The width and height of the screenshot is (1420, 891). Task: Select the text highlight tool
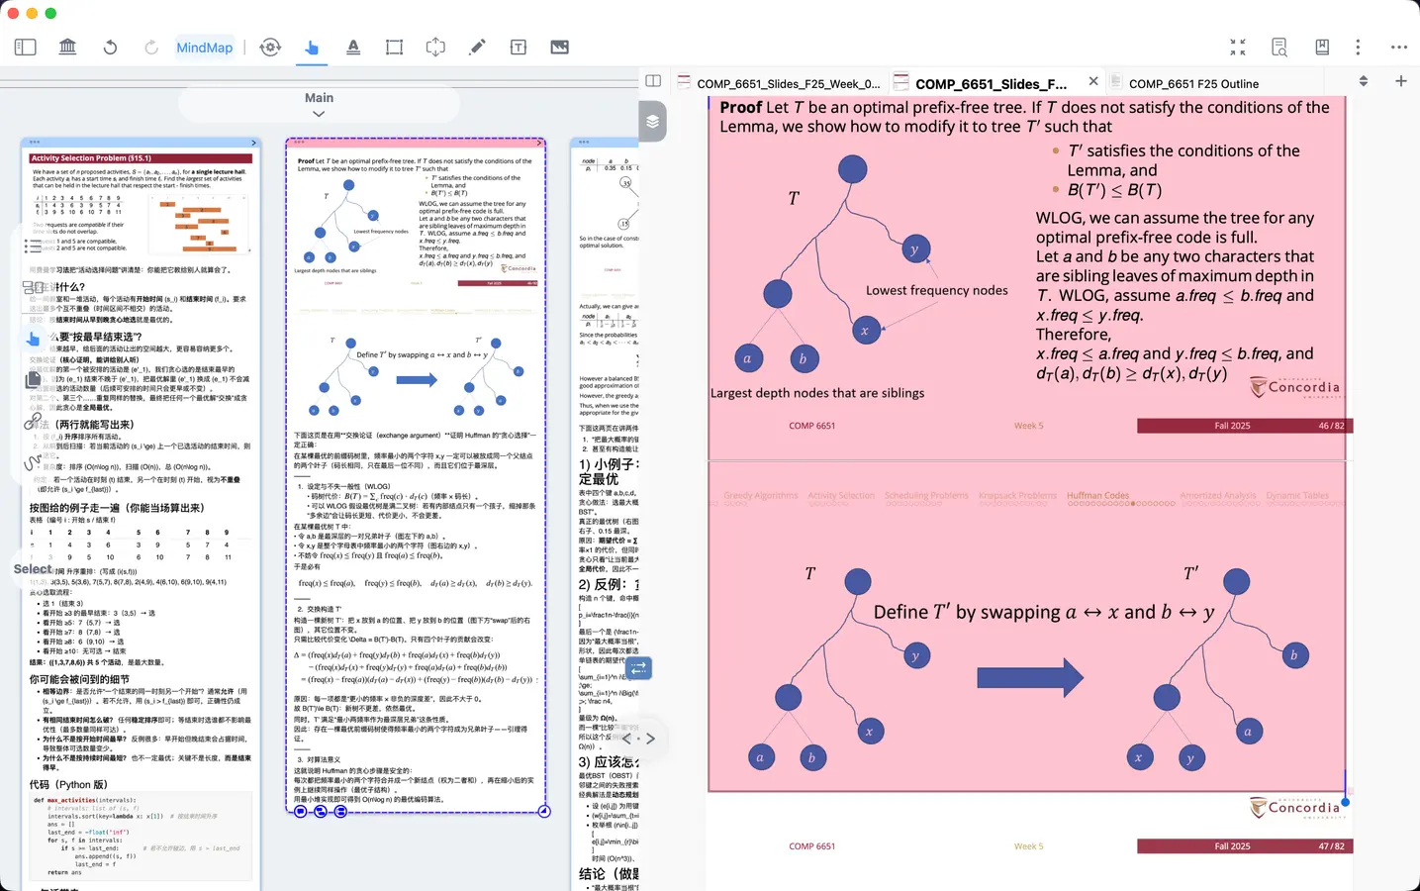pos(353,48)
